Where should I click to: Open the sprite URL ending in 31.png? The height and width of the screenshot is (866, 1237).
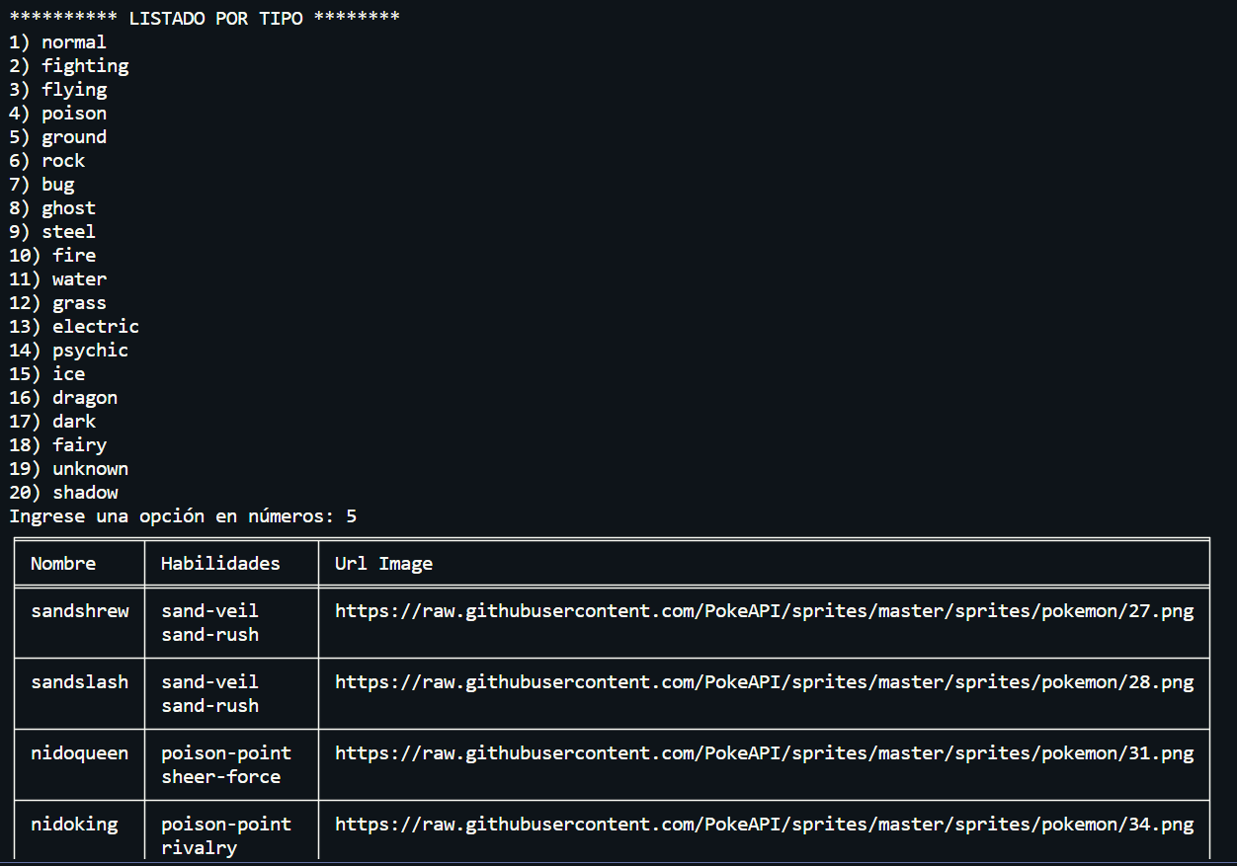pyautogui.click(x=764, y=753)
